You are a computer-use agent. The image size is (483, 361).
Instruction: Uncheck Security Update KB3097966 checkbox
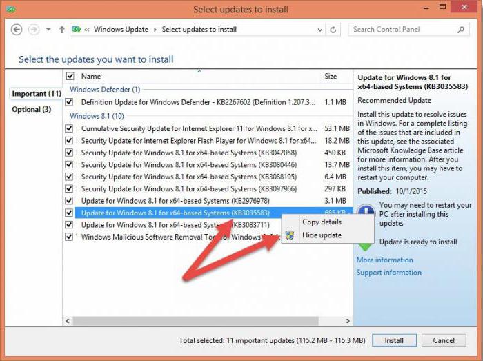[x=69, y=188]
